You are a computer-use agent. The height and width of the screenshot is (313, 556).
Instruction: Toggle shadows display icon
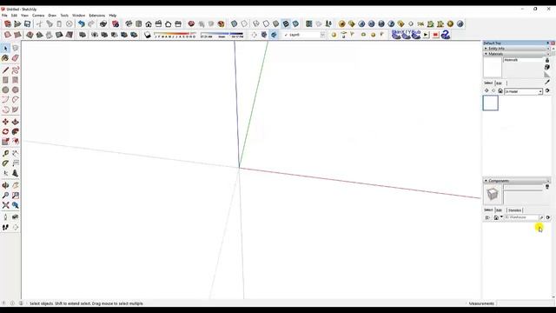click(148, 35)
